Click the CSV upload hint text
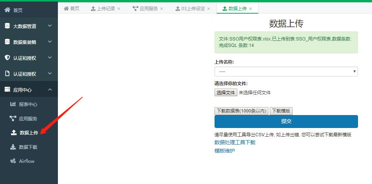 (283, 135)
